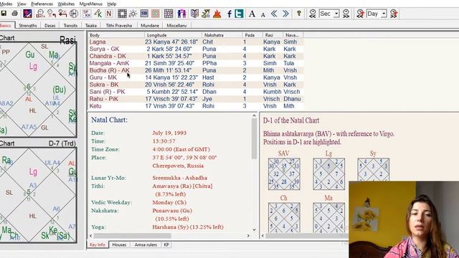Select the Surya - GK row
This screenshot has height=258, width=459.
tap(196, 49)
